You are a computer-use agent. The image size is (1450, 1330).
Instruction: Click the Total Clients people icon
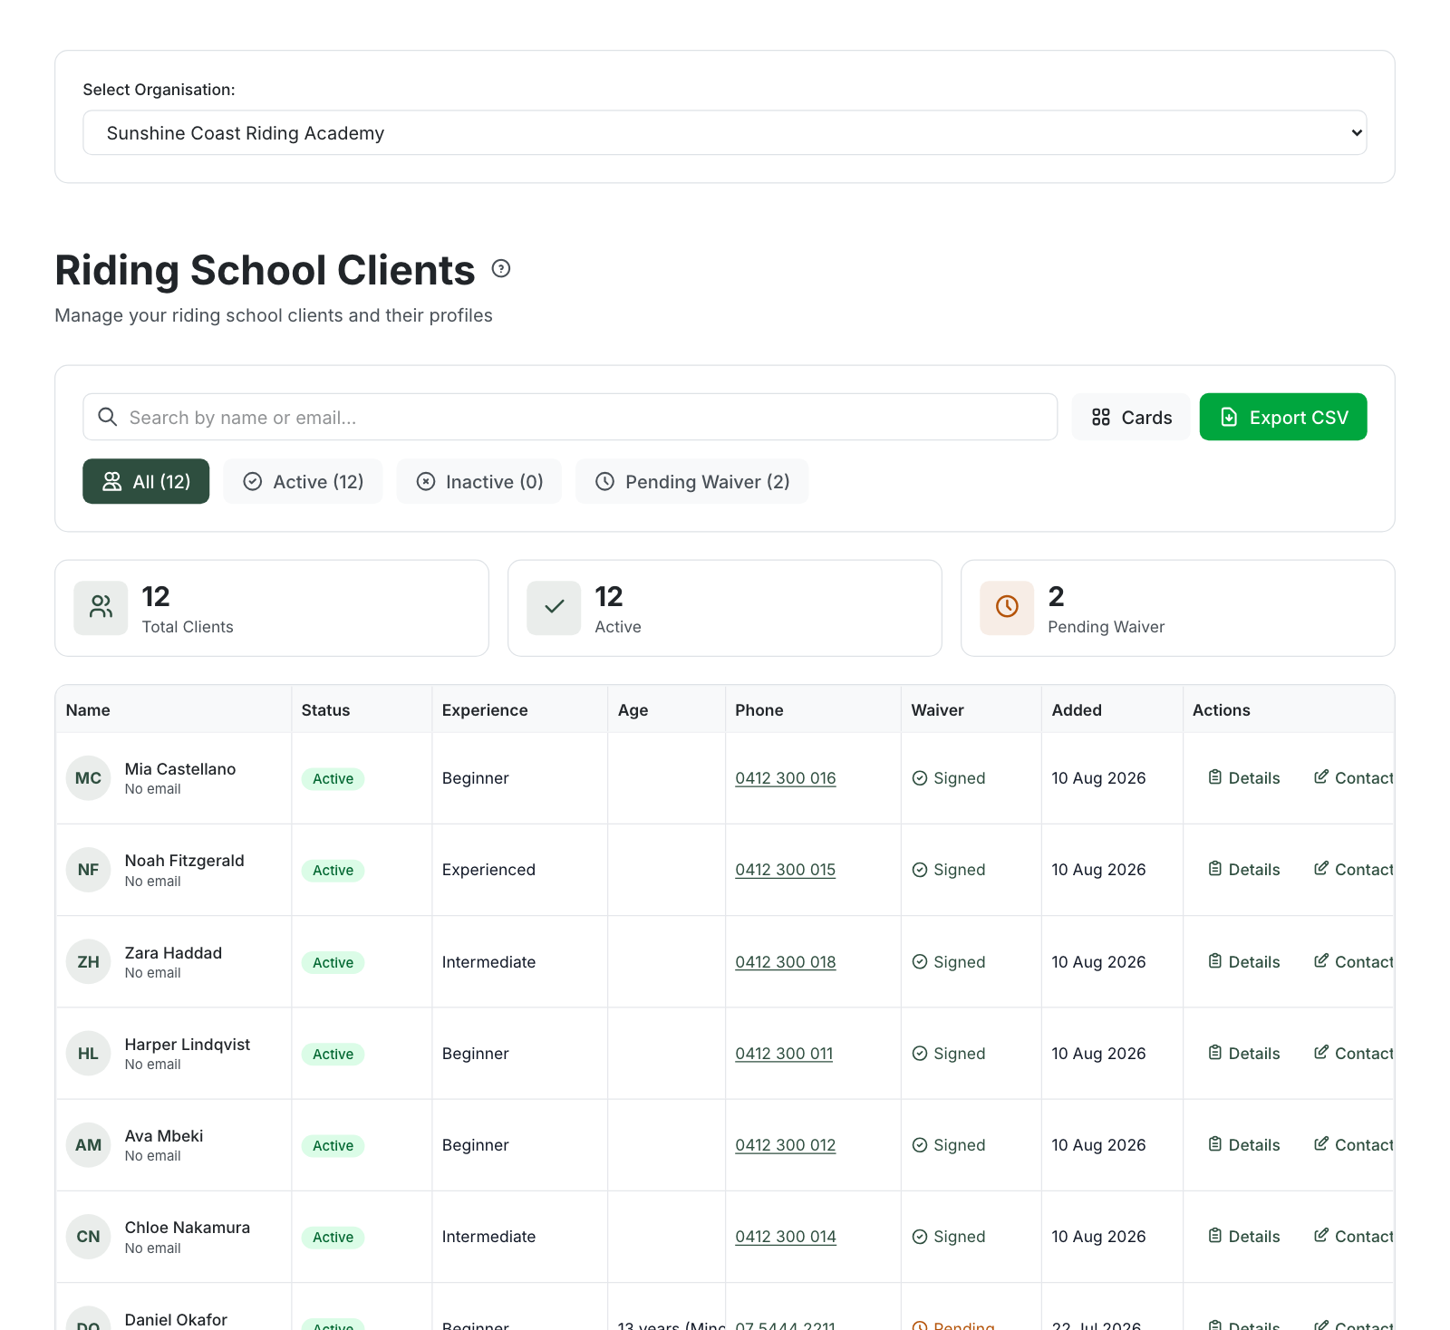[x=101, y=608]
